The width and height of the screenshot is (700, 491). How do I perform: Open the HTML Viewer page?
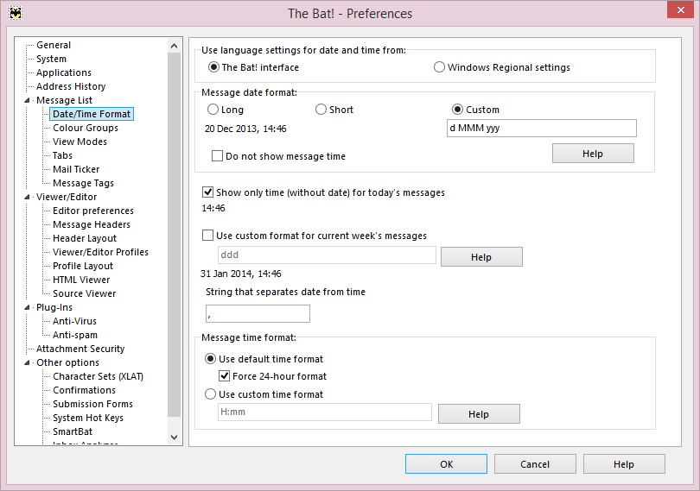(x=81, y=280)
